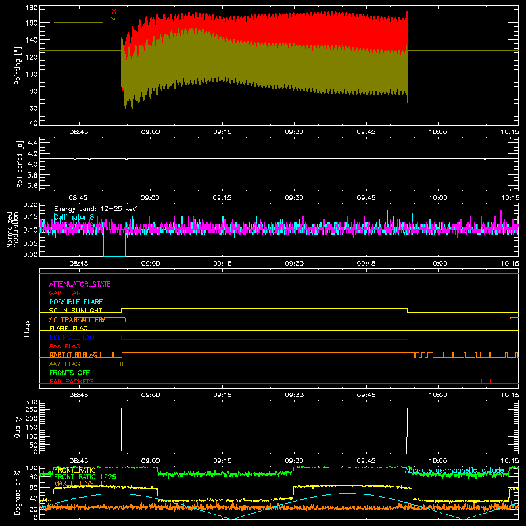
Task: Click the Absolute geomagnetic latitude label
Action: point(454,470)
